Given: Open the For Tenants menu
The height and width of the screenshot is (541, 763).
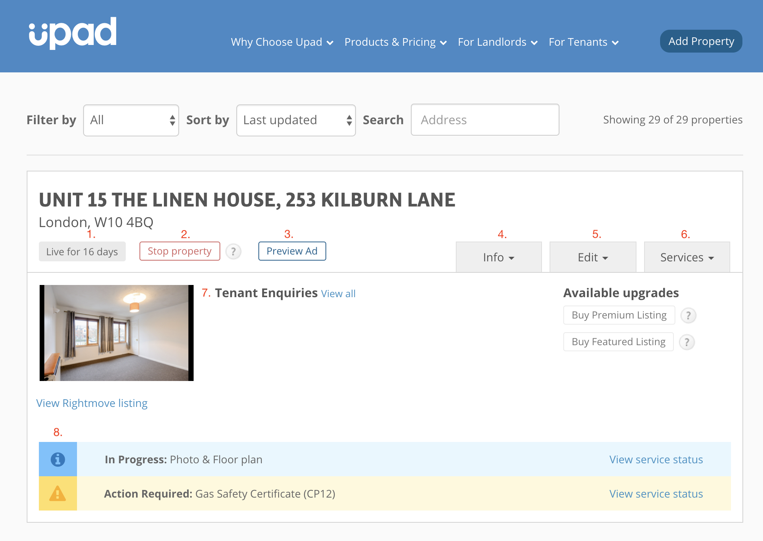Looking at the screenshot, I should tap(583, 42).
